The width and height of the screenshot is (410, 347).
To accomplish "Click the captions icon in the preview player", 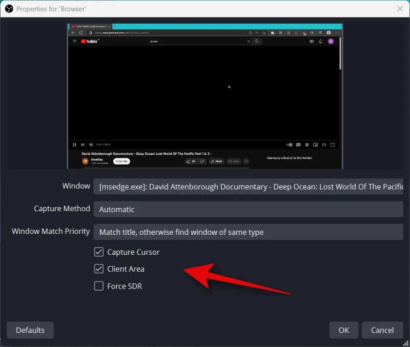I will click(x=298, y=145).
